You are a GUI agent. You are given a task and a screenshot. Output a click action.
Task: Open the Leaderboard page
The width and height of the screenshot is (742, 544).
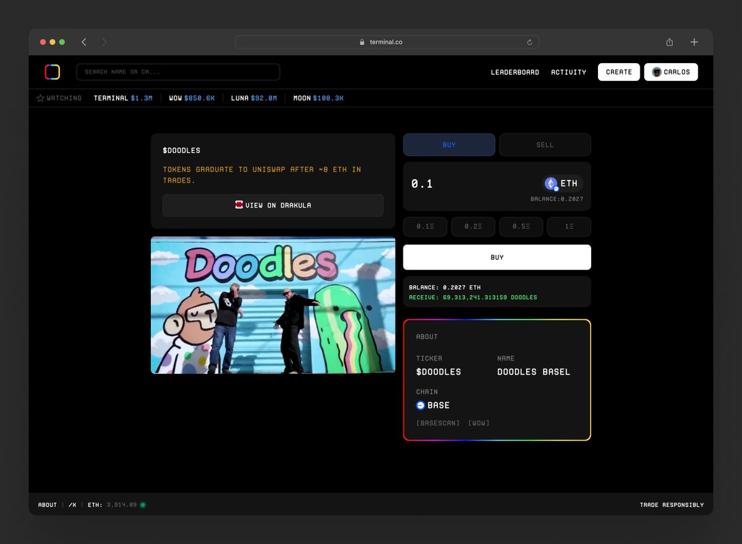point(515,72)
